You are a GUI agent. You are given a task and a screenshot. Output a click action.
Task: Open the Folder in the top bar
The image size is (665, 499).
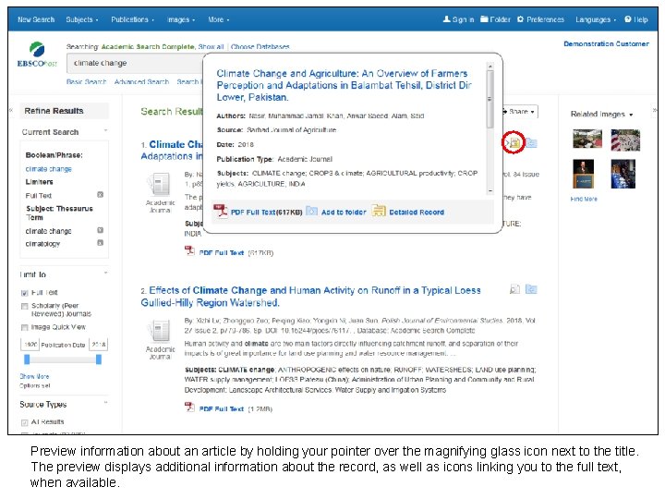495,19
